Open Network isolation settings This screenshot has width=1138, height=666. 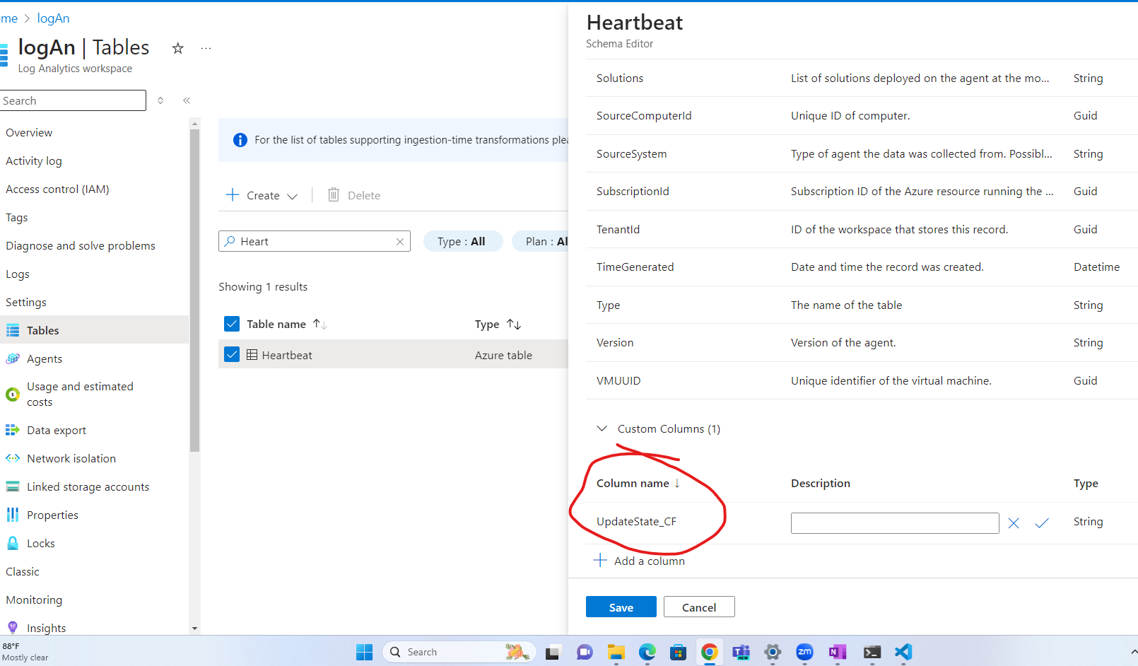[x=71, y=458]
